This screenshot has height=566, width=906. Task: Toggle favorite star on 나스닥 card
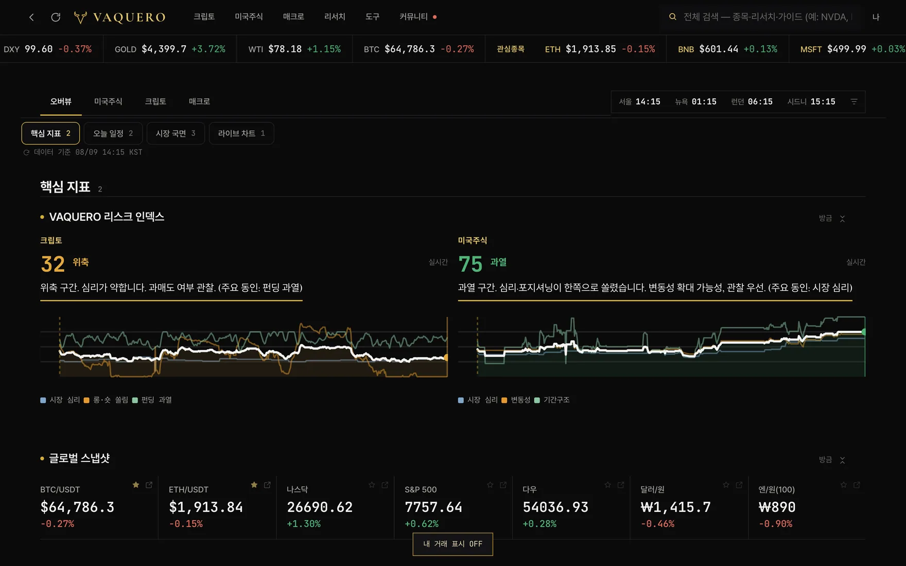point(372,485)
